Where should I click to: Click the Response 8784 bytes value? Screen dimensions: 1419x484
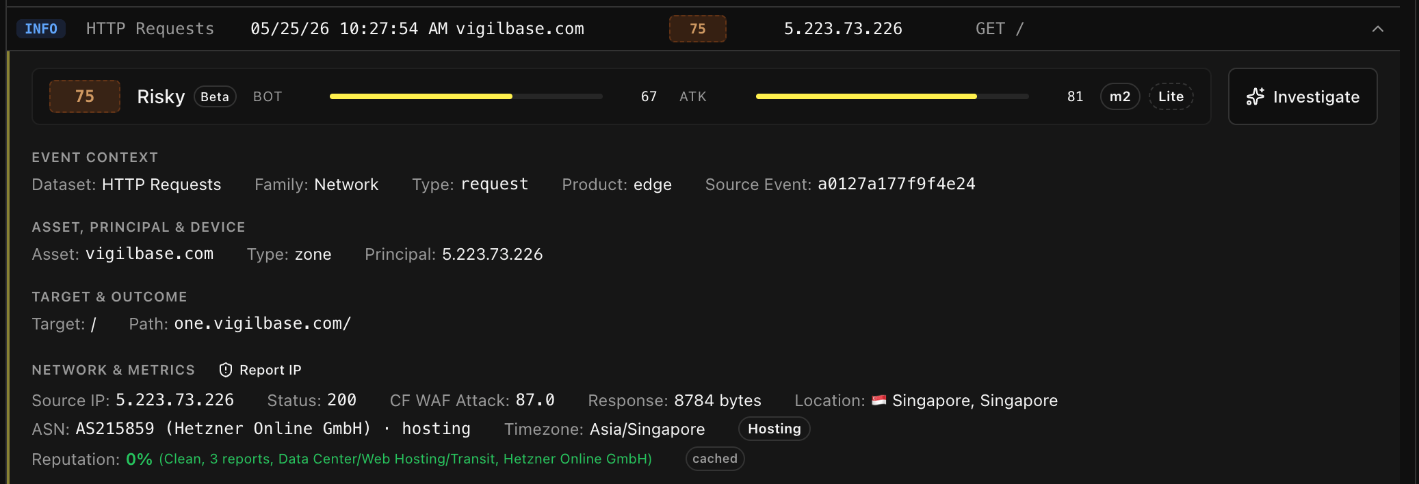coord(718,401)
